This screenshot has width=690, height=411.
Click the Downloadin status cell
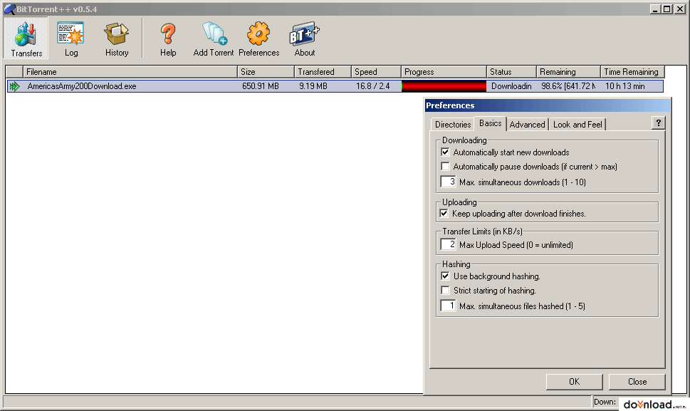pos(511,86)
